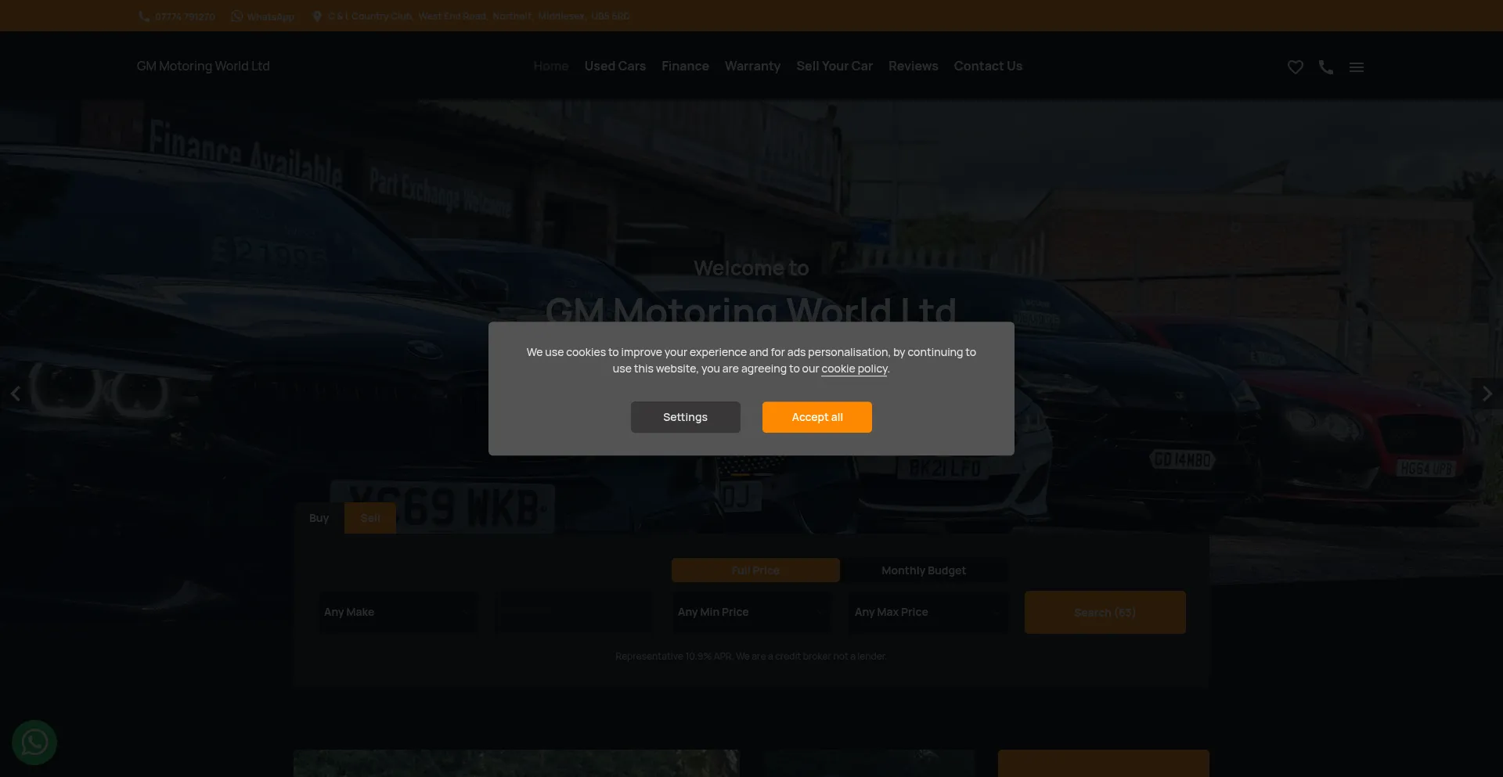The height and width of the screenshot is (777, 1503).
Task: Go back using the left carousel arrow
Action: pyautogui.click(x=16, y=394)
